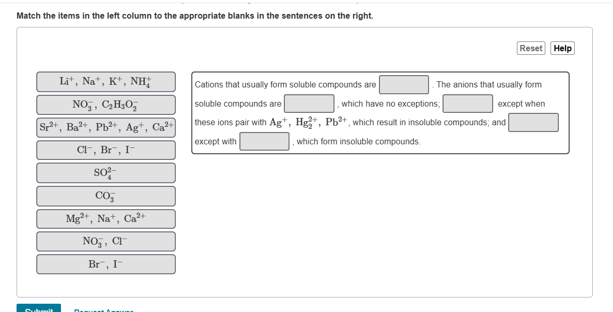Viewport: 613px width, 312px height.
Task: Click the Reset button
Action: tap(531, 48)
